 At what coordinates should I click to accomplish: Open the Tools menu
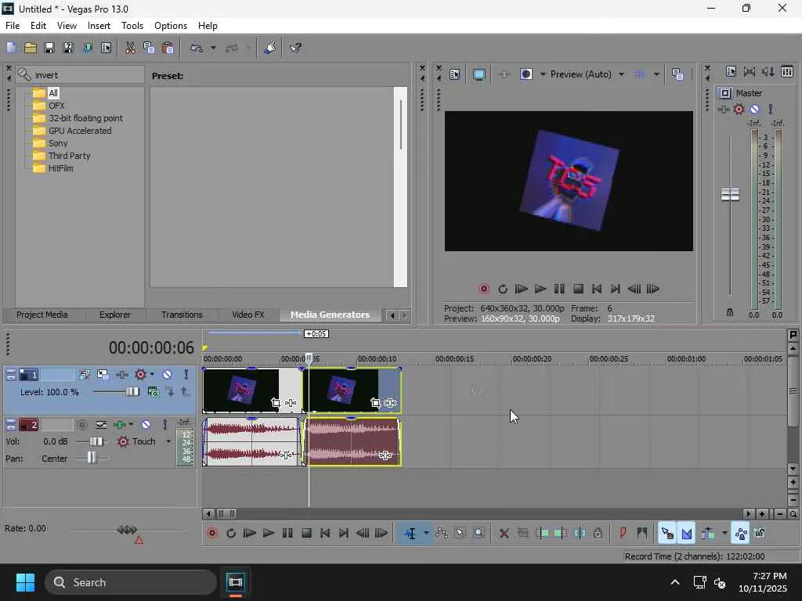132,26
